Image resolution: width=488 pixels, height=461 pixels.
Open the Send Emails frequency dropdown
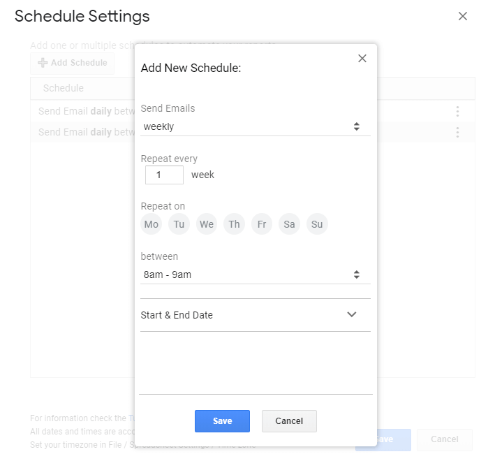point(255,126)
